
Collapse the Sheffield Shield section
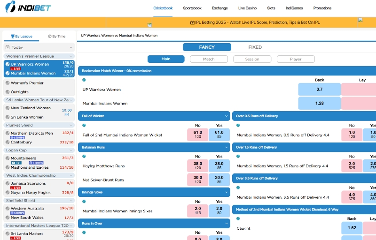(x=71, y=200)
